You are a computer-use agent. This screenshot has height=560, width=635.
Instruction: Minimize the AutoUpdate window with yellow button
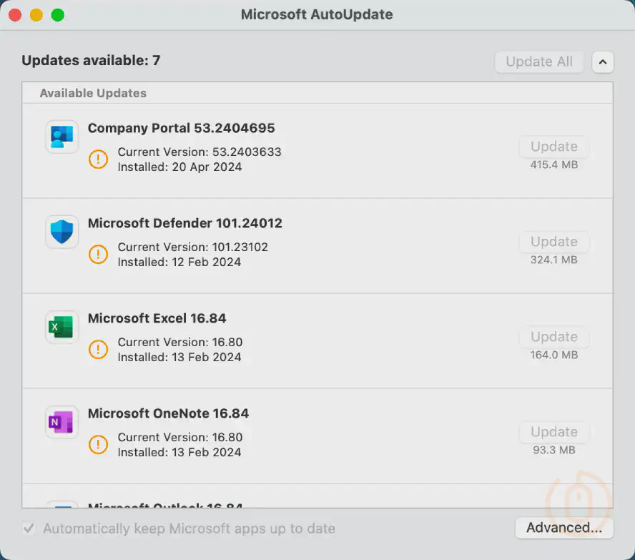tap(36, 15)
